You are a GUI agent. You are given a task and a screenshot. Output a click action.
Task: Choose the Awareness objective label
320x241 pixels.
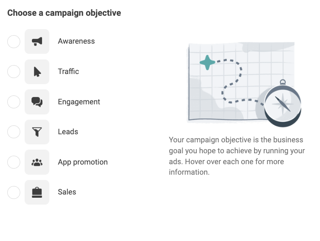coord(76,41)
